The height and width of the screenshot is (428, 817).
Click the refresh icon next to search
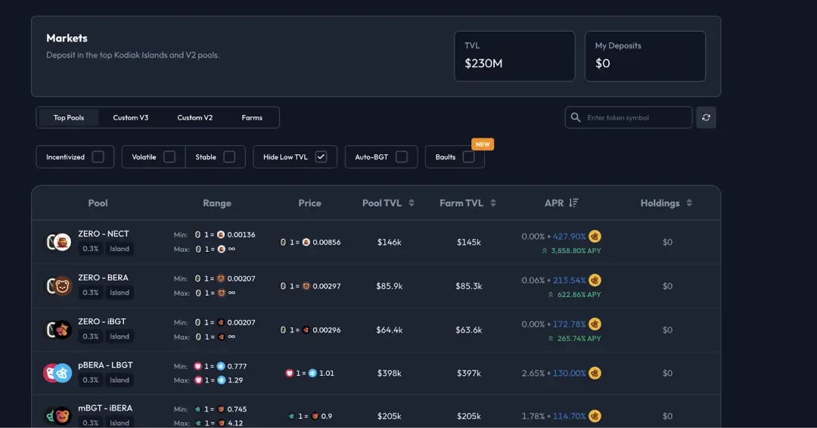[x=706, y=118]
